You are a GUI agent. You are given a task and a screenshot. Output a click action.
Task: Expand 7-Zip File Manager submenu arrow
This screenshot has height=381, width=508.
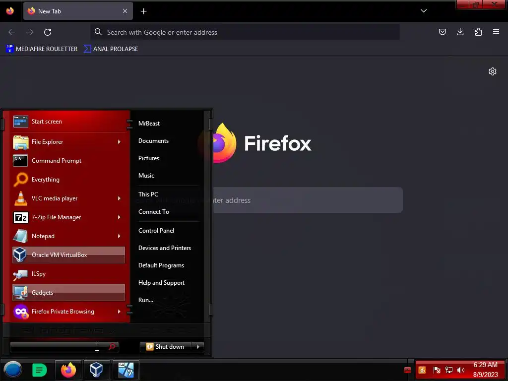pos(119,217)
